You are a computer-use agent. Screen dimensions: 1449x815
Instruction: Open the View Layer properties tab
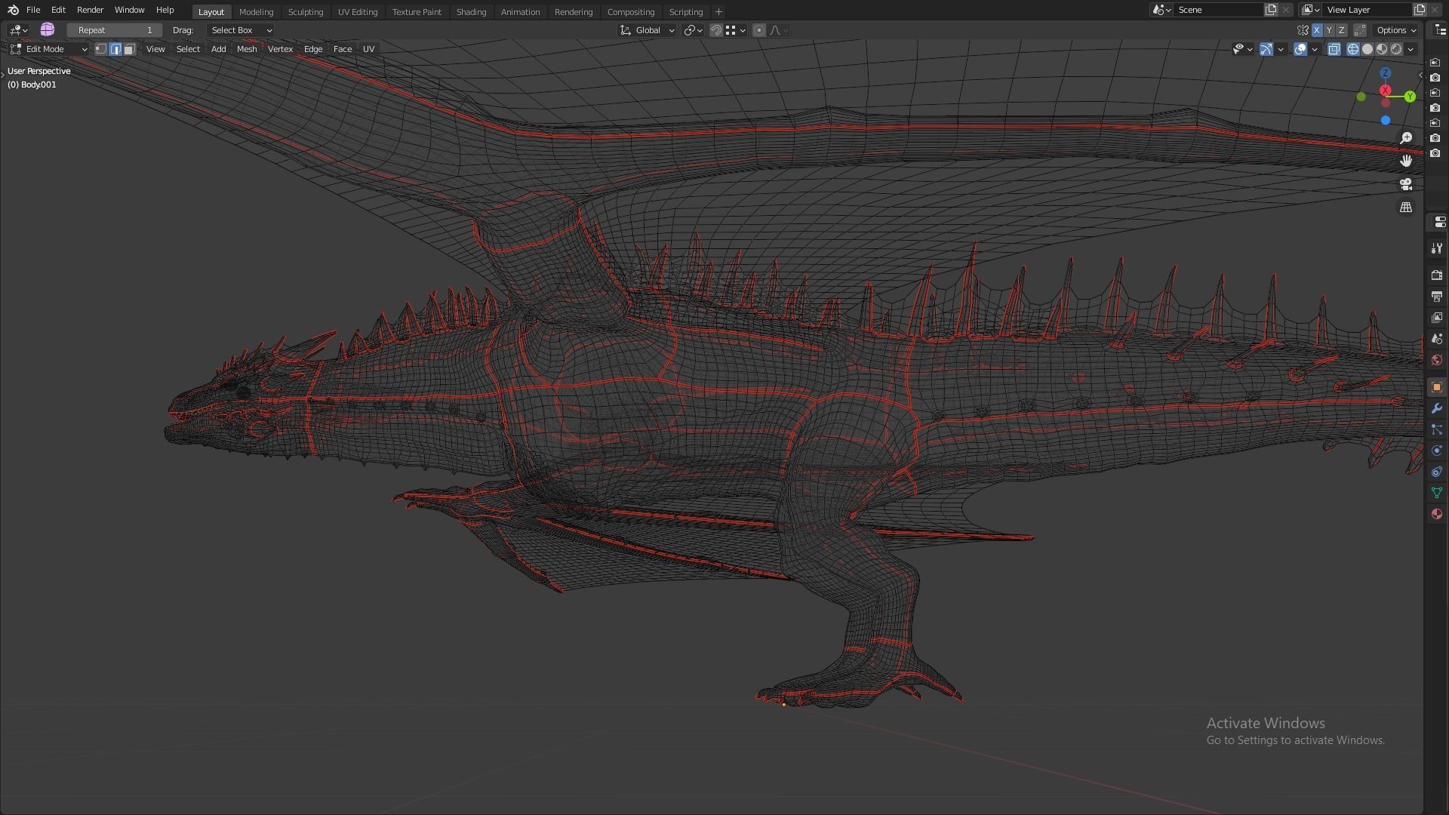pyautogui.click(x=1437, y=318)
